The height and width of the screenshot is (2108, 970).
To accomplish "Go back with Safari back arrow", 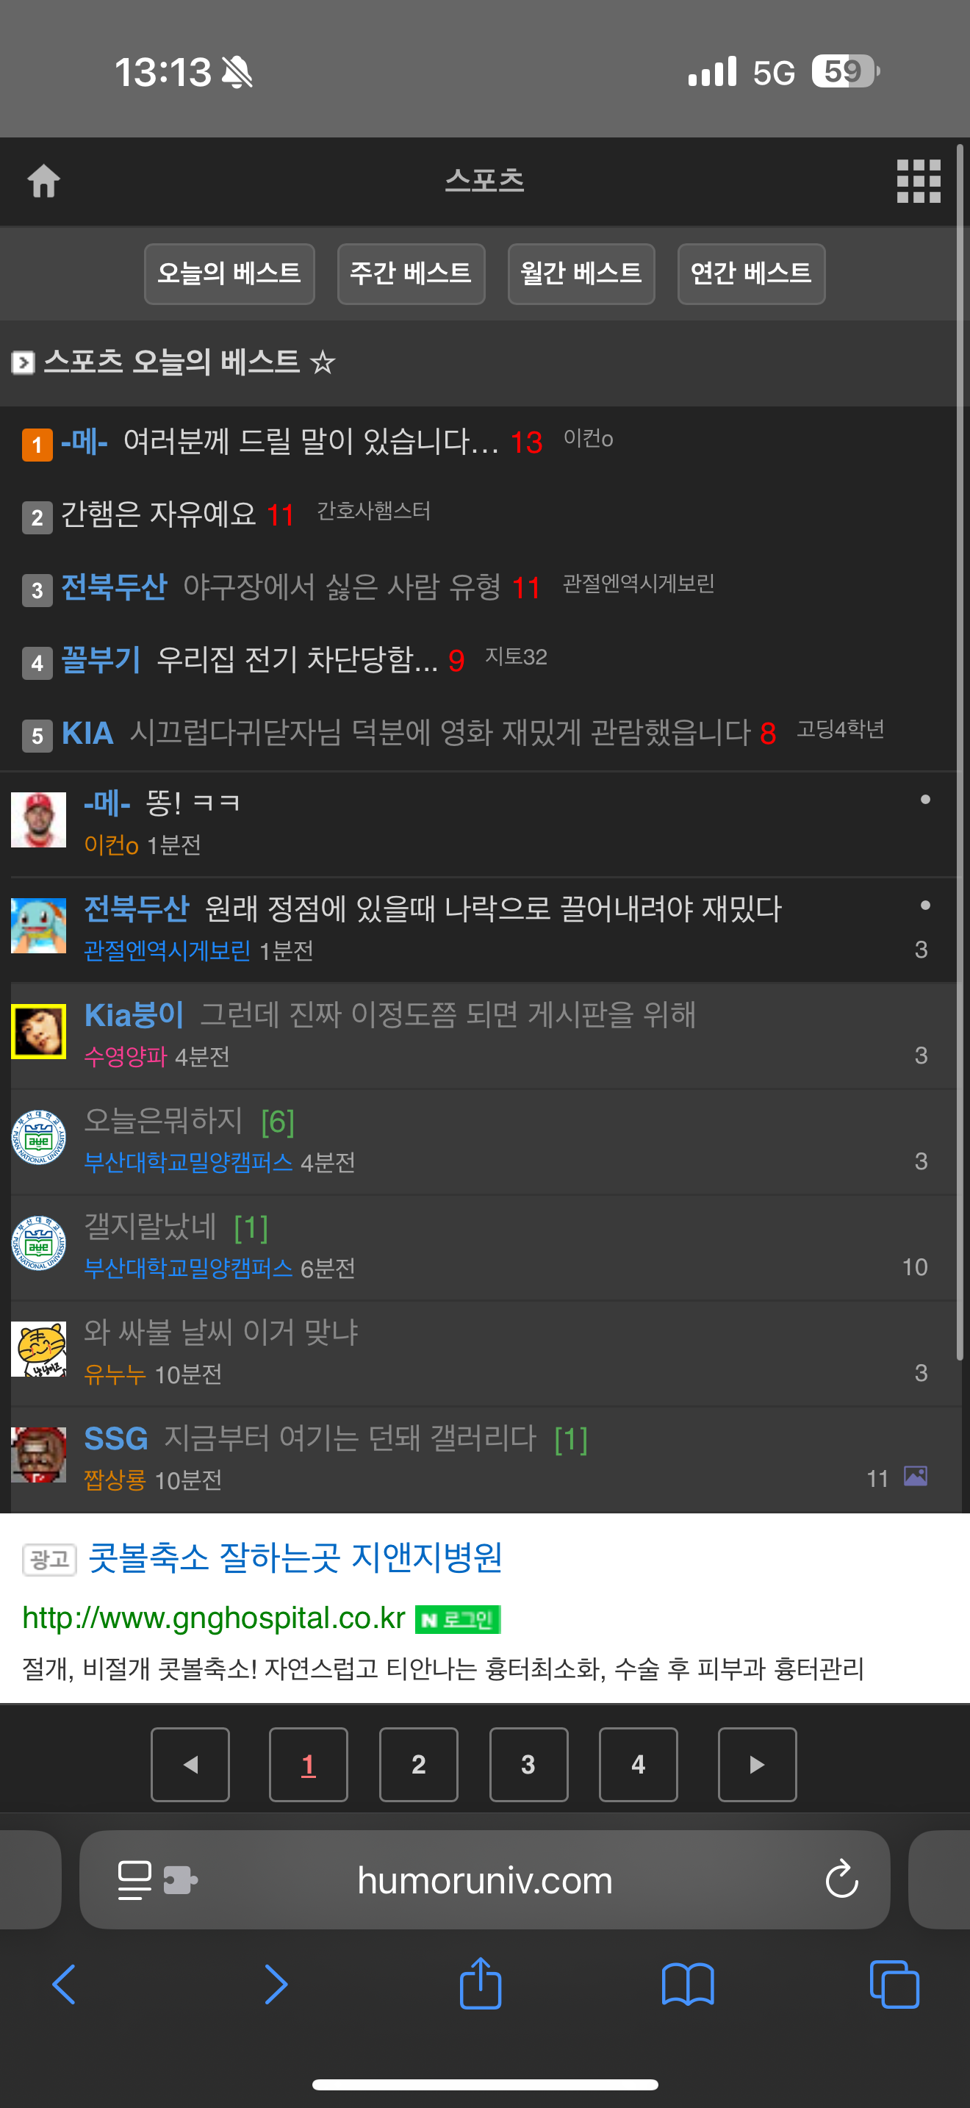I will 65,1985.
